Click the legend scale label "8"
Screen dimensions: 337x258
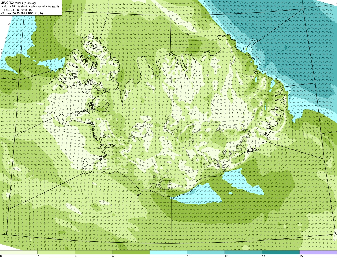click(x=150, y=256)
